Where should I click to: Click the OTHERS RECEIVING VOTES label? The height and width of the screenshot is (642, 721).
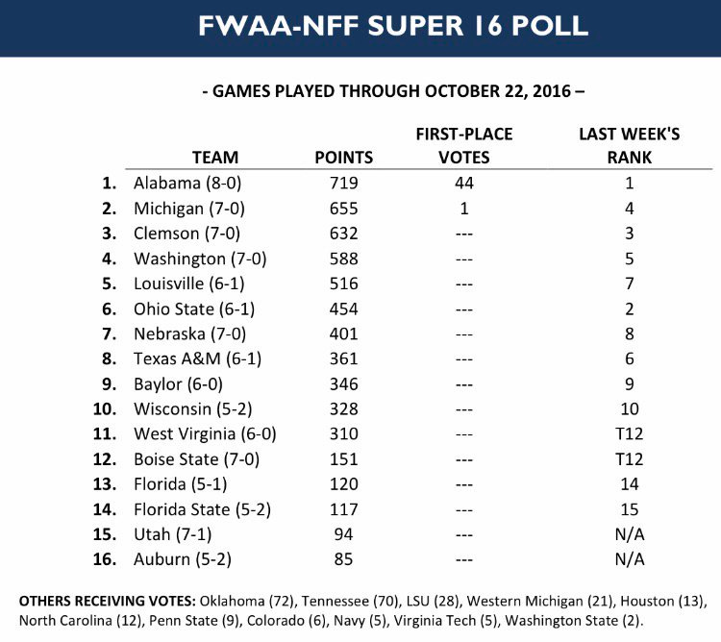107,601
